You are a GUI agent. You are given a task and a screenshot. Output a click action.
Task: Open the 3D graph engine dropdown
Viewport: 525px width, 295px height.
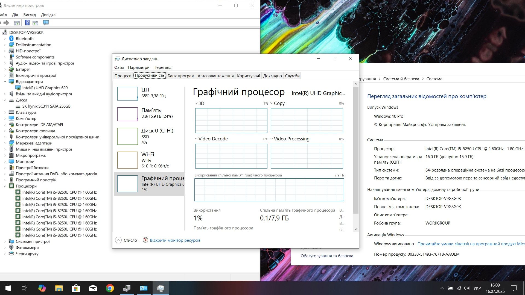[x=196, y=103]
